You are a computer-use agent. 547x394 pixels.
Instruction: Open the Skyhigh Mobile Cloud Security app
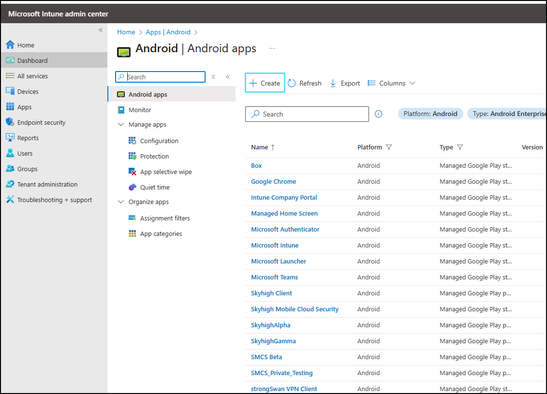(x=295, y=309)
